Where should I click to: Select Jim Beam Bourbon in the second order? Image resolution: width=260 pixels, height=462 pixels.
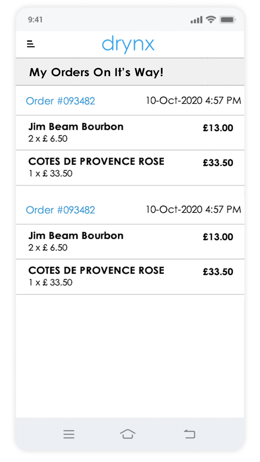click(x=76, y=236)
